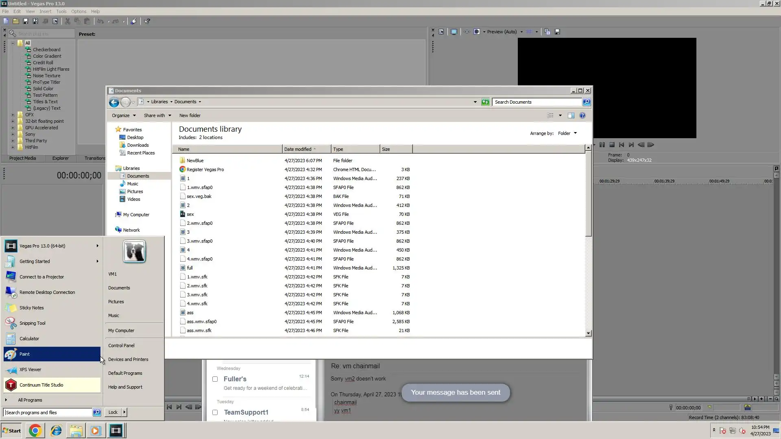Launch the Snipping Tool

(32, 323)
